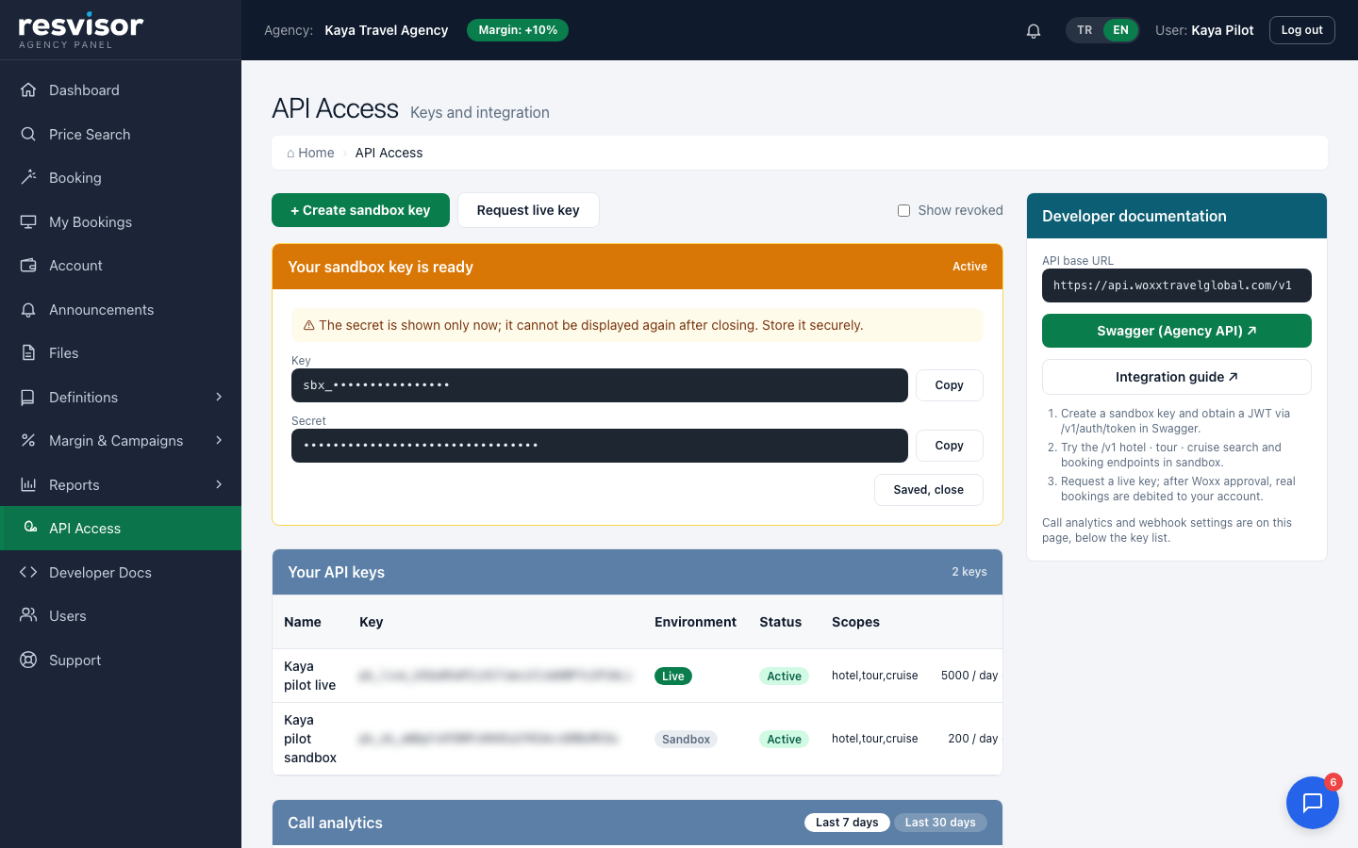
Task: Click the Reports chart icon
Action: coord(28,484)
